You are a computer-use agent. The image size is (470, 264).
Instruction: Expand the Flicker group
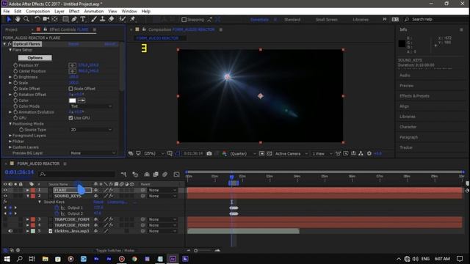[x=10, y=142]
